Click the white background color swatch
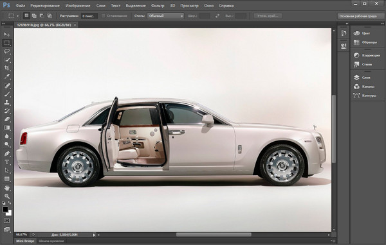This screenshot has width=386, height=245. click(x=10, y=214)
